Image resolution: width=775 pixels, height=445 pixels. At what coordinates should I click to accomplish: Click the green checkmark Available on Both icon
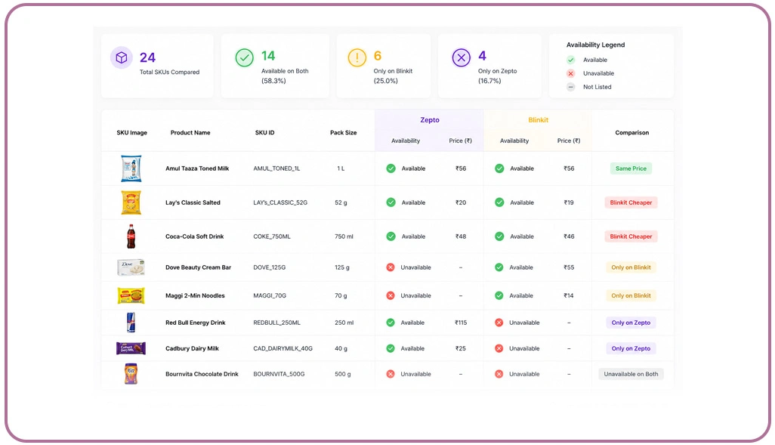[244, 58]
